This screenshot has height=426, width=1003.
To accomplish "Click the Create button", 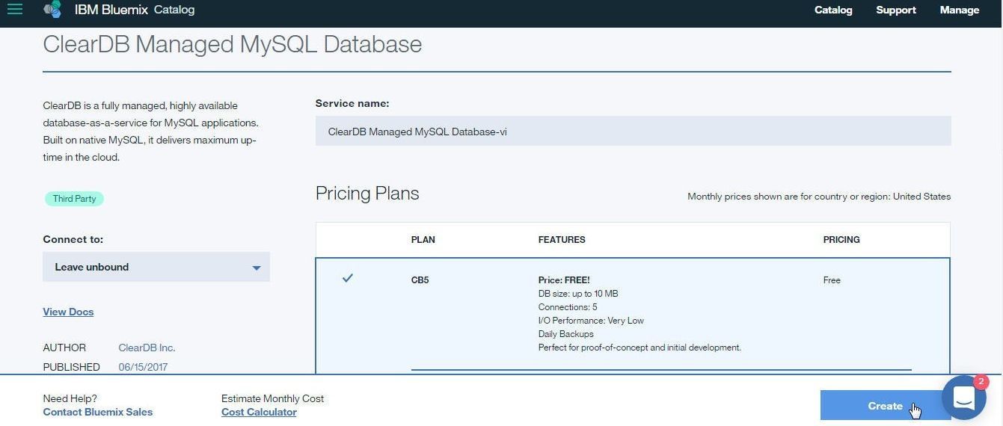I will 885,406.
